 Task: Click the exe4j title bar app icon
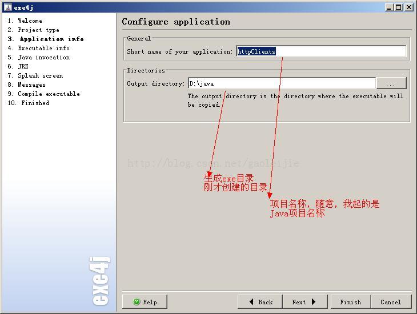pos(8,7)
